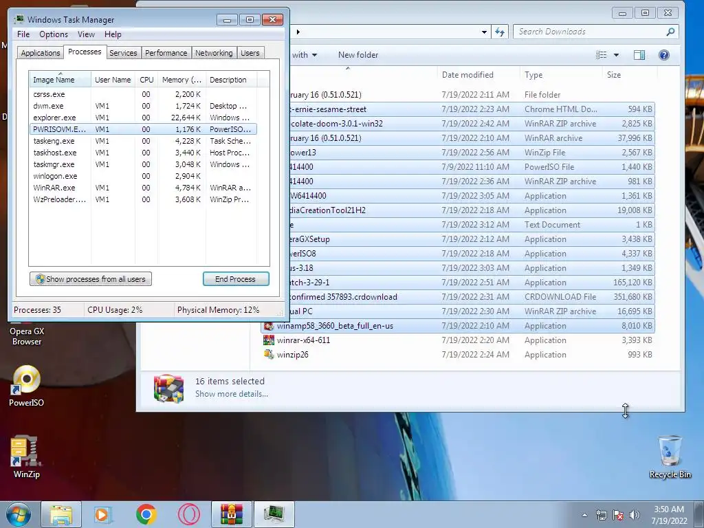Select the confirmed 357893.crdownload file

pos(472,297)
